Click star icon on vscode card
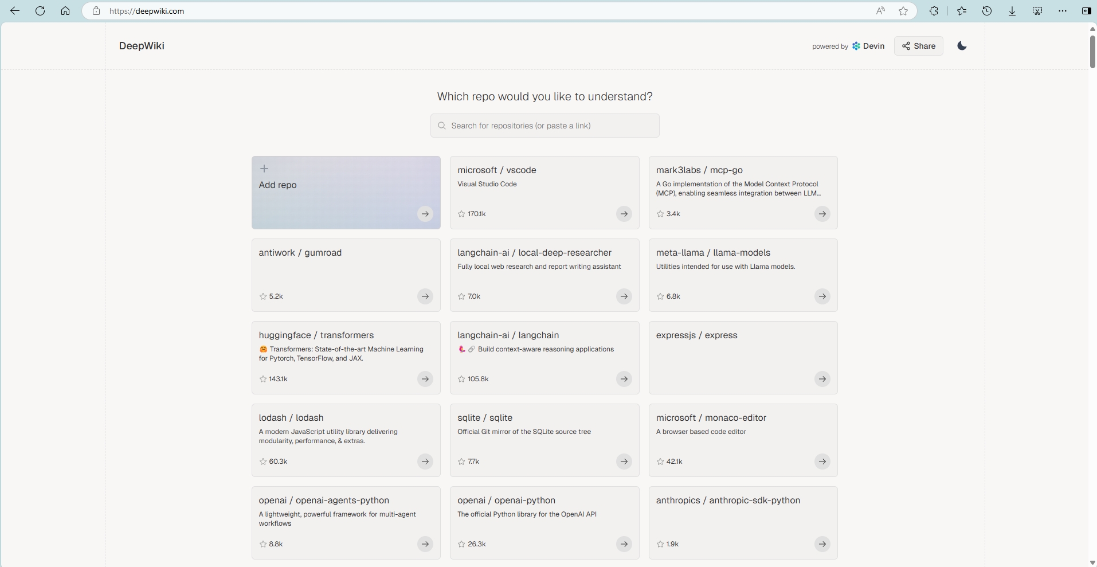This screenshot has height=567, width=1097. (x=461, y=214)
